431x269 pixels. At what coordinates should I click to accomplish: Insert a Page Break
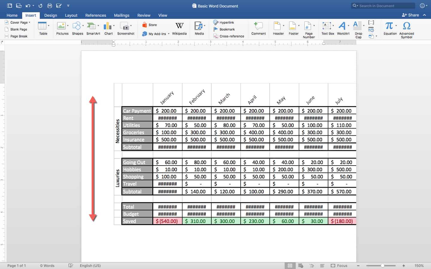tap(16, 36)
